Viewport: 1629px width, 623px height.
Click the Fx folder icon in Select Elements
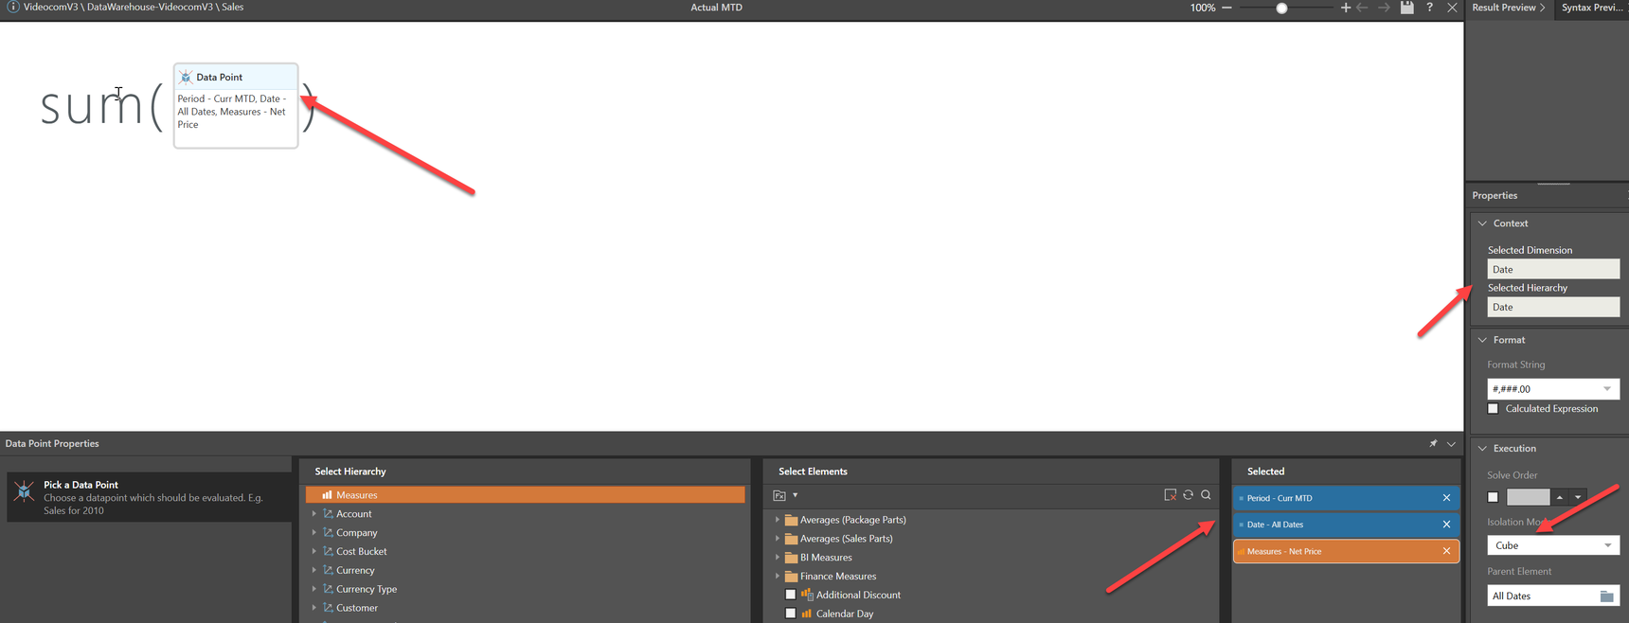(x=779, y=495)
